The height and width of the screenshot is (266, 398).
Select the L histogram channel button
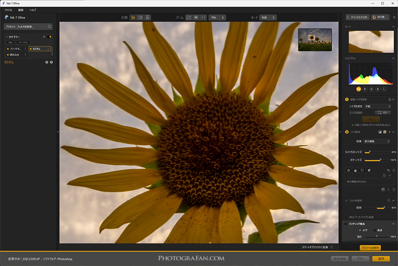[384, 89]
